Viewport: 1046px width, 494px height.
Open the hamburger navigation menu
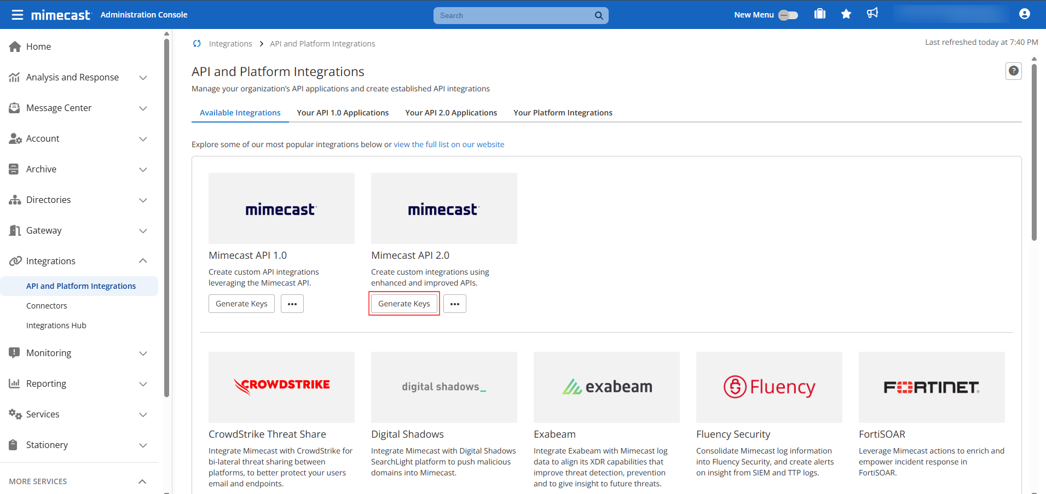click(18, 15)
